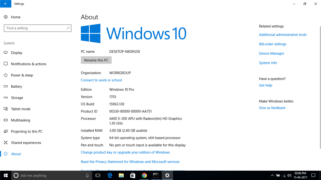Open the Command Prompt taskbar icon
Screen dimensions: 321x180
[155, 175]
